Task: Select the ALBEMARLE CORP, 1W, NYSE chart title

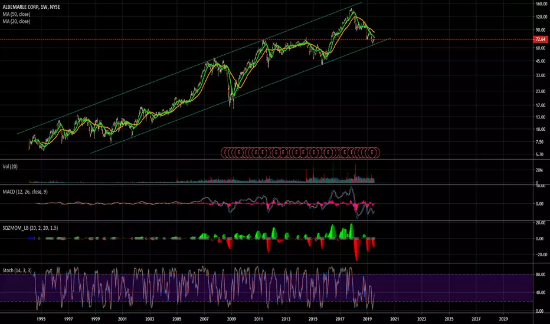Action: point(31,6)
